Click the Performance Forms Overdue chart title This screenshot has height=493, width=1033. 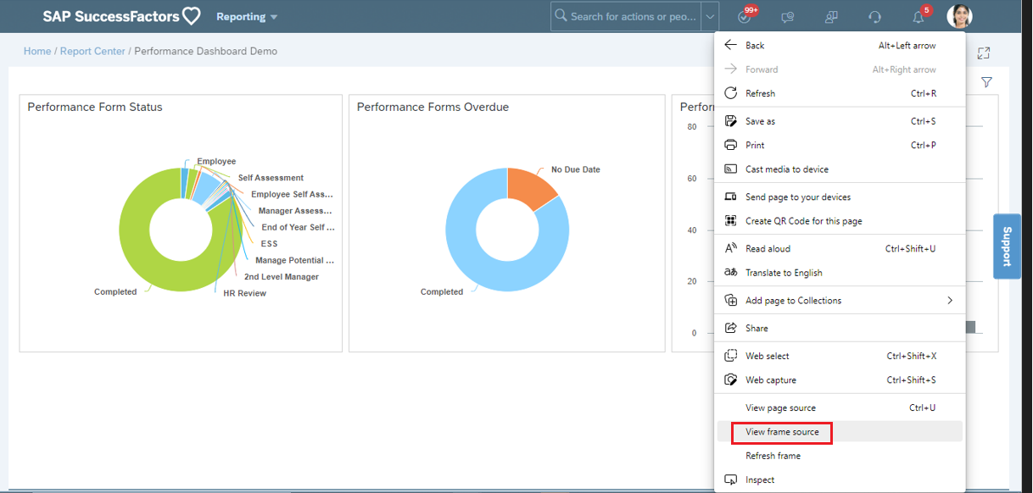(x=433, y=107)
